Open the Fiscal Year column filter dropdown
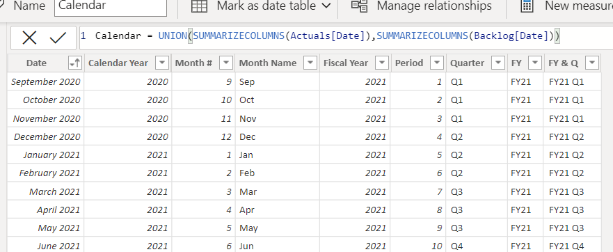This screenshot has width=613, height=252. 381,63
